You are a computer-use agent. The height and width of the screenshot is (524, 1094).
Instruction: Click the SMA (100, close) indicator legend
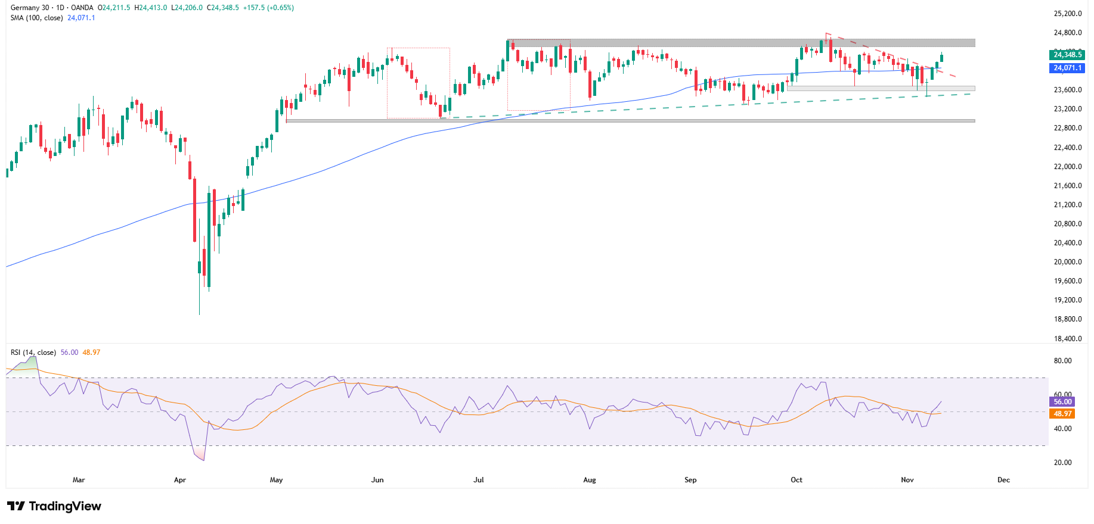36,18
